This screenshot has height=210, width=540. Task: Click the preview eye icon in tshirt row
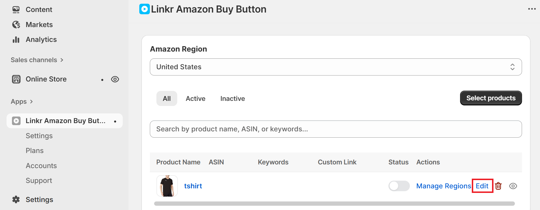513,186
